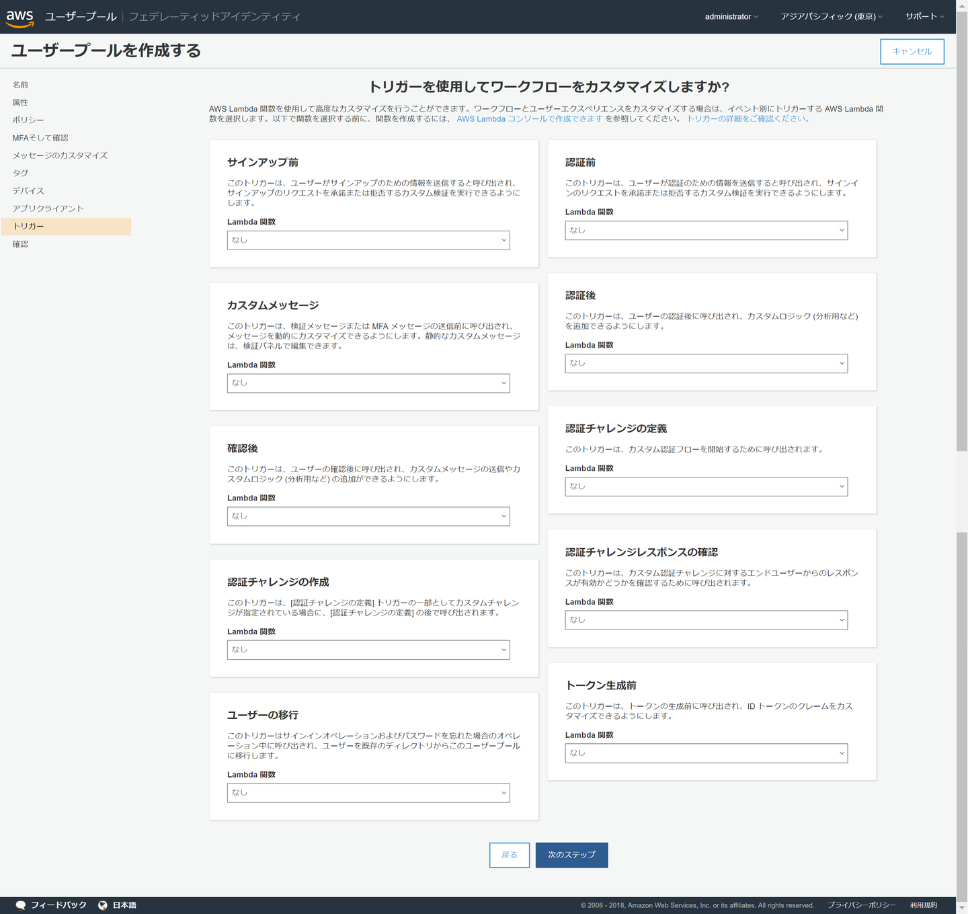Open the administrator account menu

731,17
